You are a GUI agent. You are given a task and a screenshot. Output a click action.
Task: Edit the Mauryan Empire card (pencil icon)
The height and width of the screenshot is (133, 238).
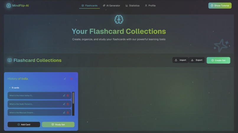[64, 113]
